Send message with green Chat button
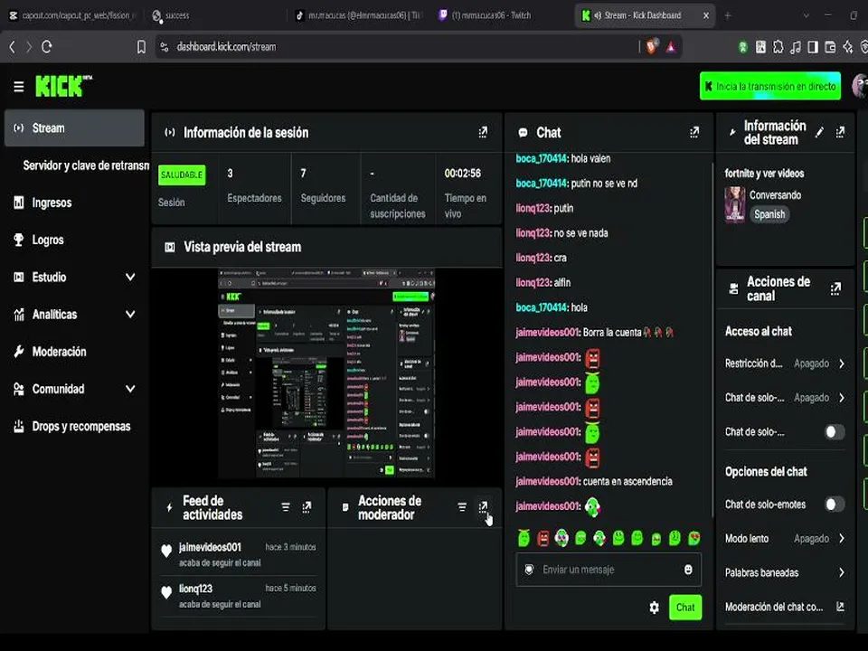 tap(685, 608)
